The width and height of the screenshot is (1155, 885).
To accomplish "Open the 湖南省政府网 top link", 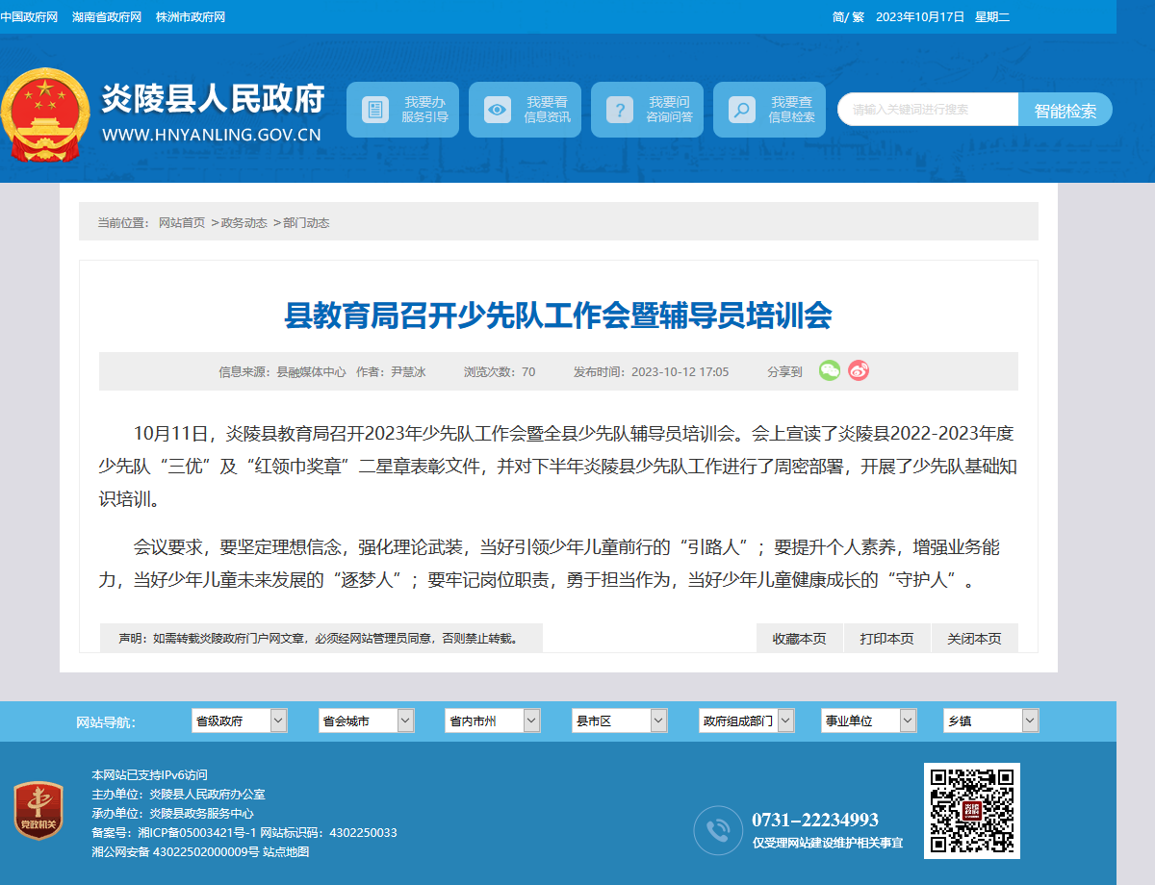I will coord(107,17).
